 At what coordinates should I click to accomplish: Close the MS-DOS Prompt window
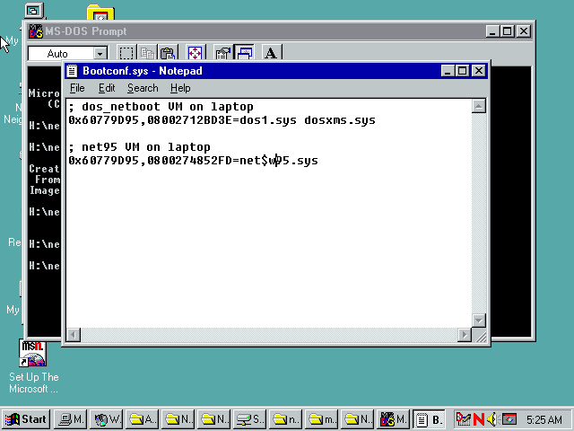524,31
